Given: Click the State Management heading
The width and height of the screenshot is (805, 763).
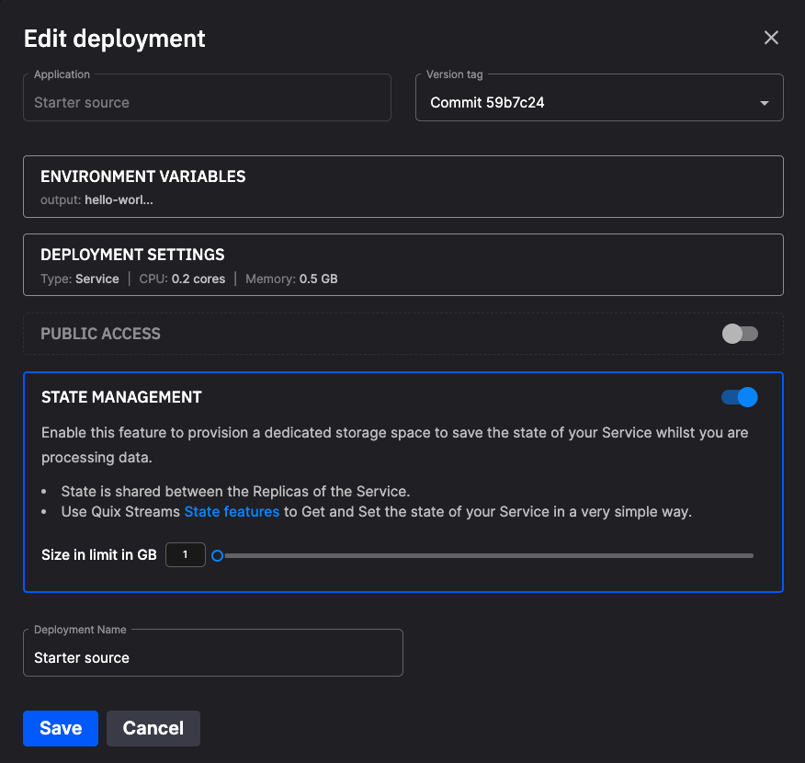Looking at the screenshot, I should (x=121, y=397).
